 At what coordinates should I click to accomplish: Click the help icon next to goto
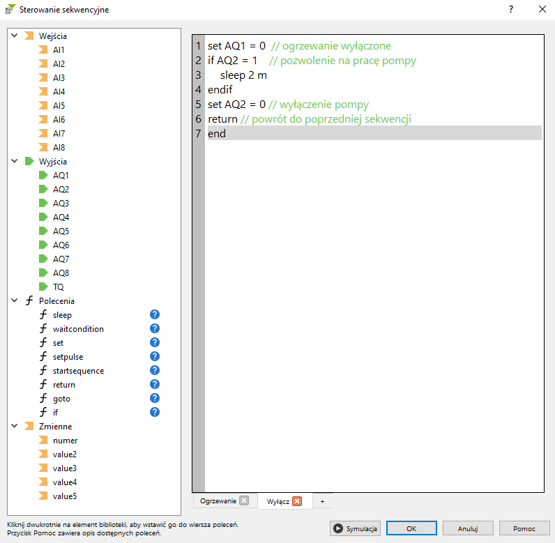click(155, 399)
